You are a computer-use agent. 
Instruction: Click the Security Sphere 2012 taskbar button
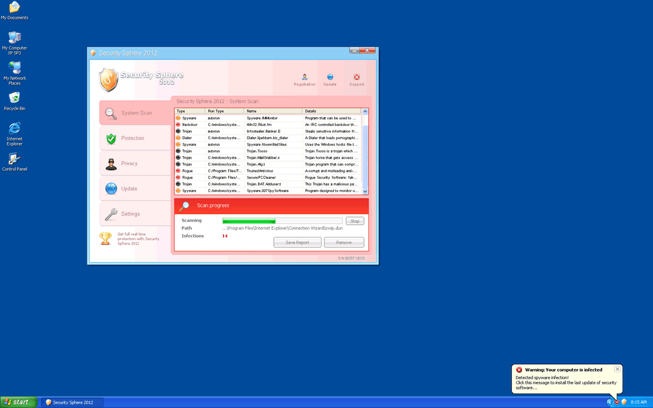71,402
